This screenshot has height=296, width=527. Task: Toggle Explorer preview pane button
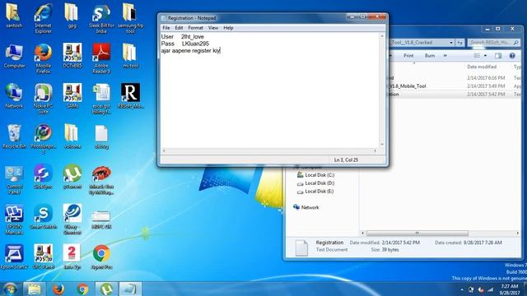tap(497, 56)
